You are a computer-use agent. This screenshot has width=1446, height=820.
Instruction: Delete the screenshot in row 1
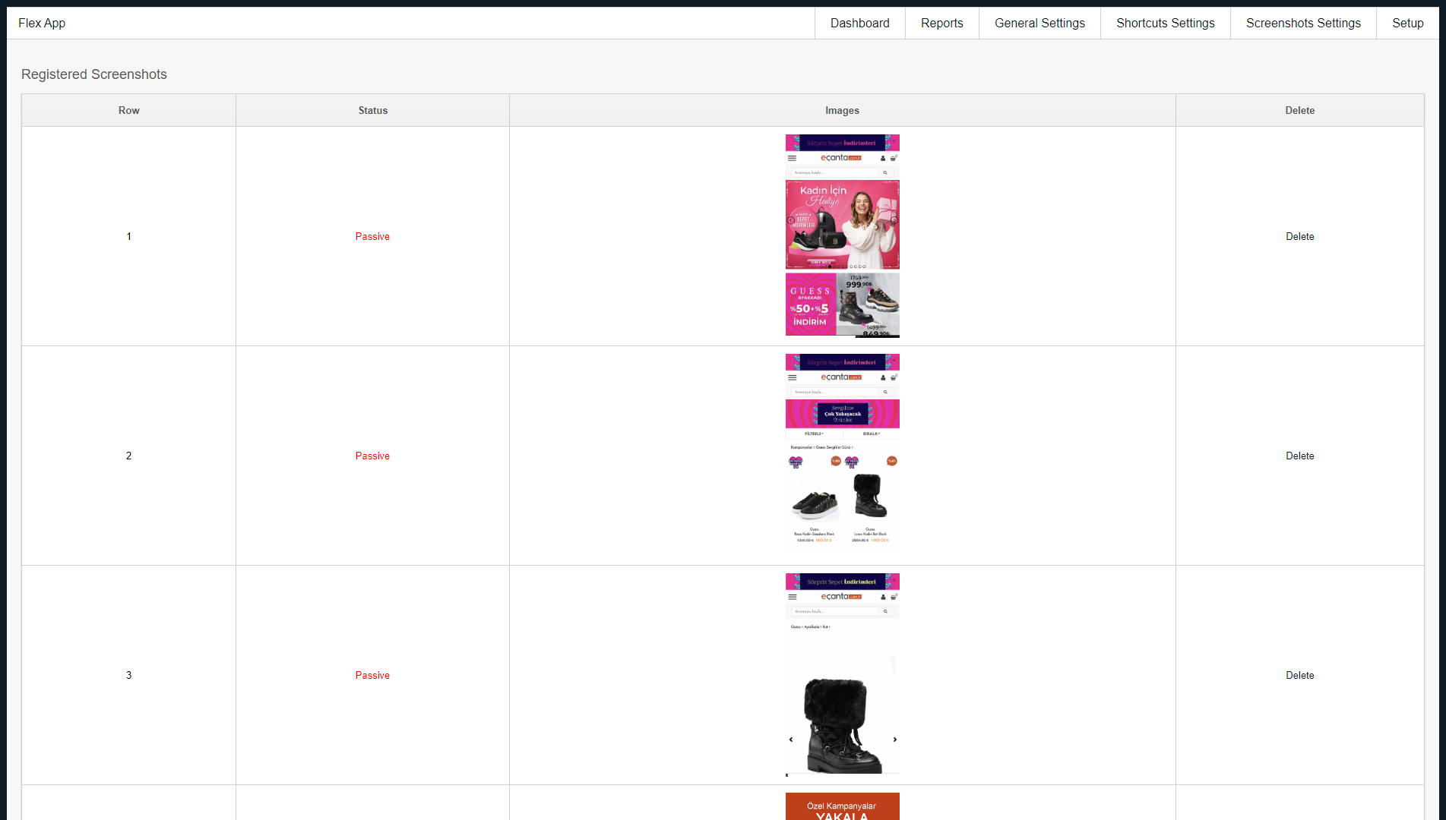[x=1299, y=236]
